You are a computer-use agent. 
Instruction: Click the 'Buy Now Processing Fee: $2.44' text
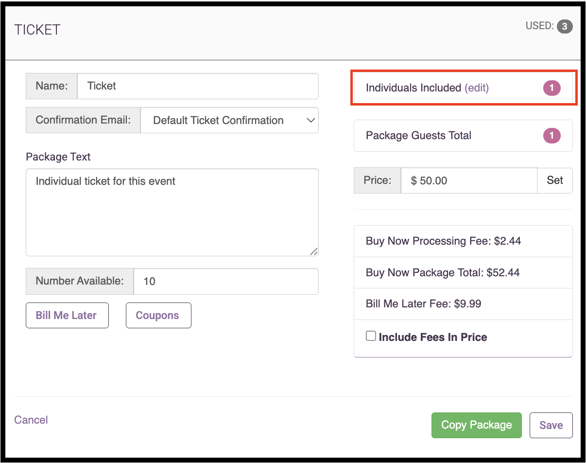coord(443,241)
